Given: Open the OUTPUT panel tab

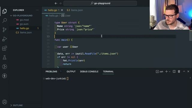Looking at the screenshot, I should point(71,71).
